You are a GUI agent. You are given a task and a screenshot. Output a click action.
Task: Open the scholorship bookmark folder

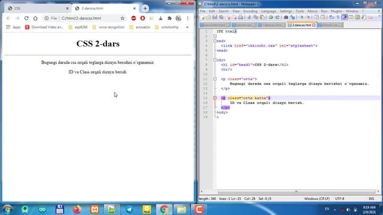click(167, 27)
